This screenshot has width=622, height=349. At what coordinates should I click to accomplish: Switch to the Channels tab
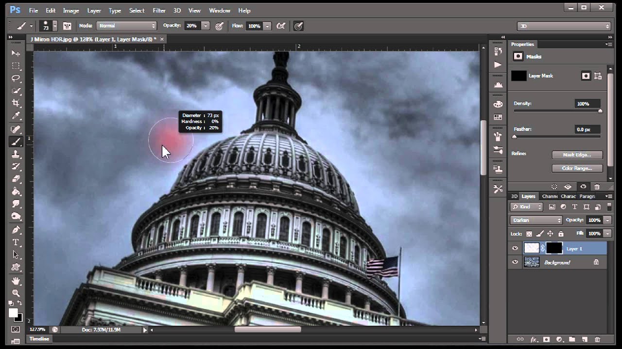click(550, 196)
